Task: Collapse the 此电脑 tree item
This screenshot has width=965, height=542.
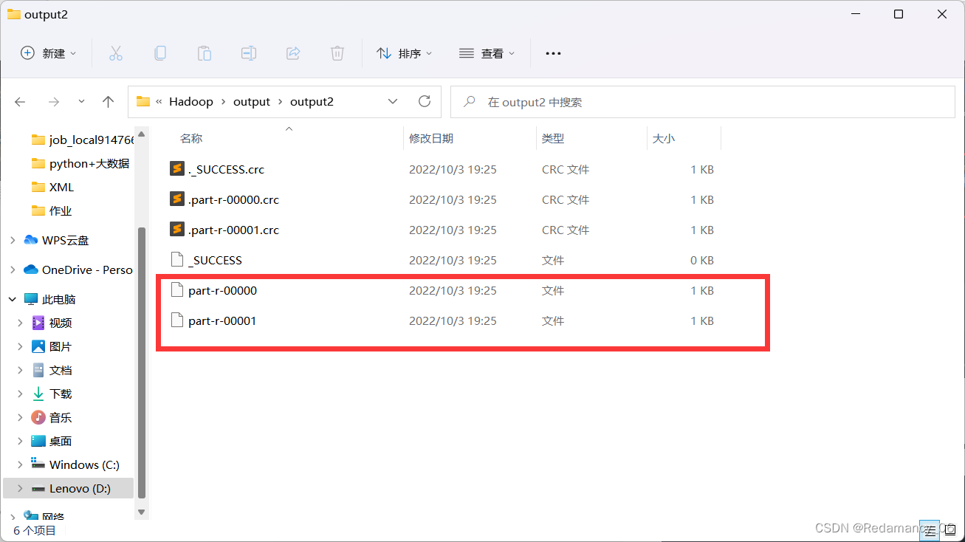Action: 12,298
